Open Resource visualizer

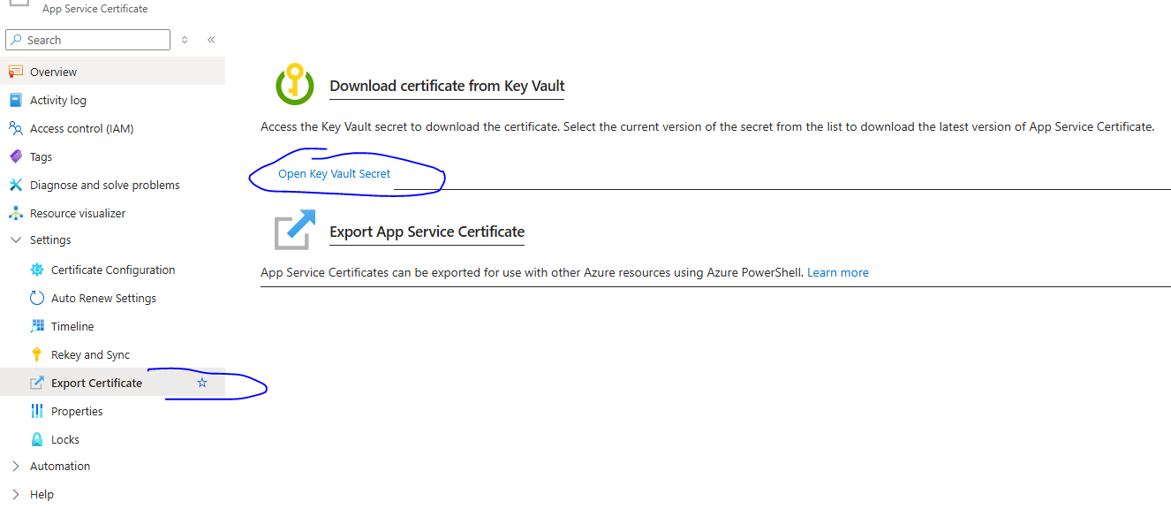[x=112, y=213]
